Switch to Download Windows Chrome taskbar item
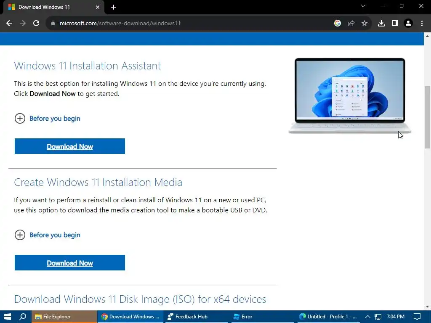 (130, 317)
